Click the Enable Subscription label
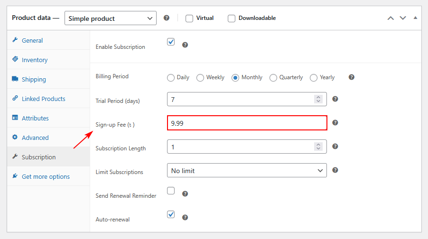The height and width of the screenshot is (239, 428). tap(121, 47)
